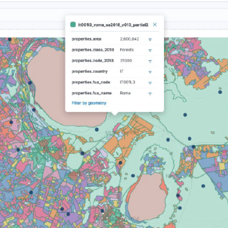This screenshot has height=228, width=228.
Task: Click the green layer color swatch in tooltip
Action: pos(73,25)
